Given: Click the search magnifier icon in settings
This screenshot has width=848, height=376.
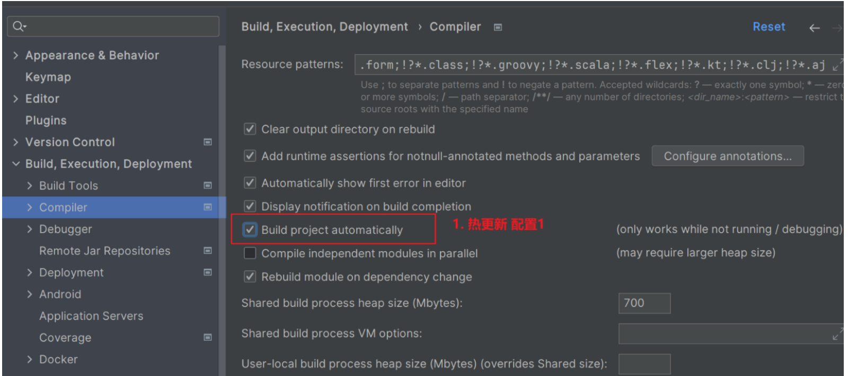Looking at the screenshot, I should pos(19,26).
